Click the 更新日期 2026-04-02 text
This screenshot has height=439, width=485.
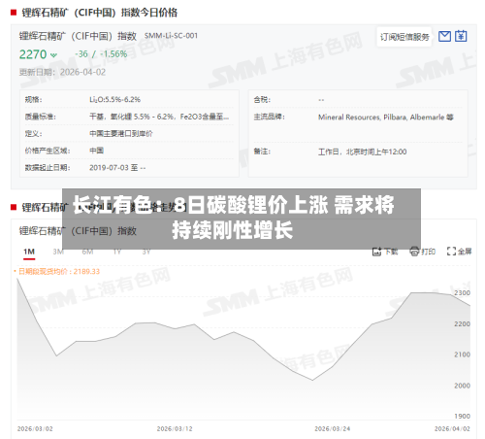pyautogui.click(x=62, y=72)
